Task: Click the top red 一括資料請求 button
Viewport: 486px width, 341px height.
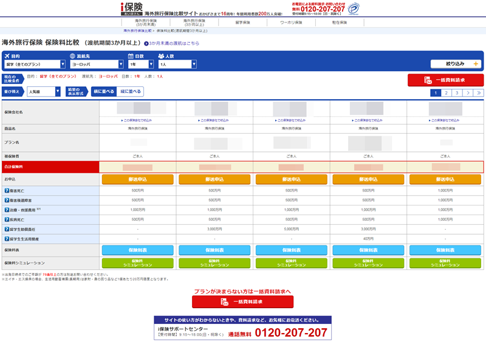Action: (x=445, y=80)
